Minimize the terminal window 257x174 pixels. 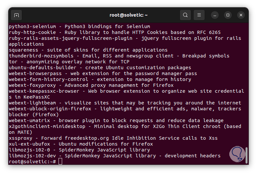[x=215, y=15]
